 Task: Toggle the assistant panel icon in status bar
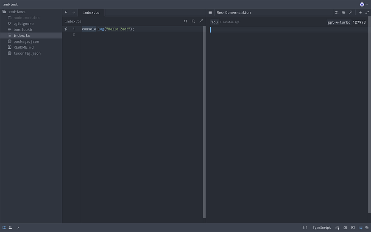point(360,227)
